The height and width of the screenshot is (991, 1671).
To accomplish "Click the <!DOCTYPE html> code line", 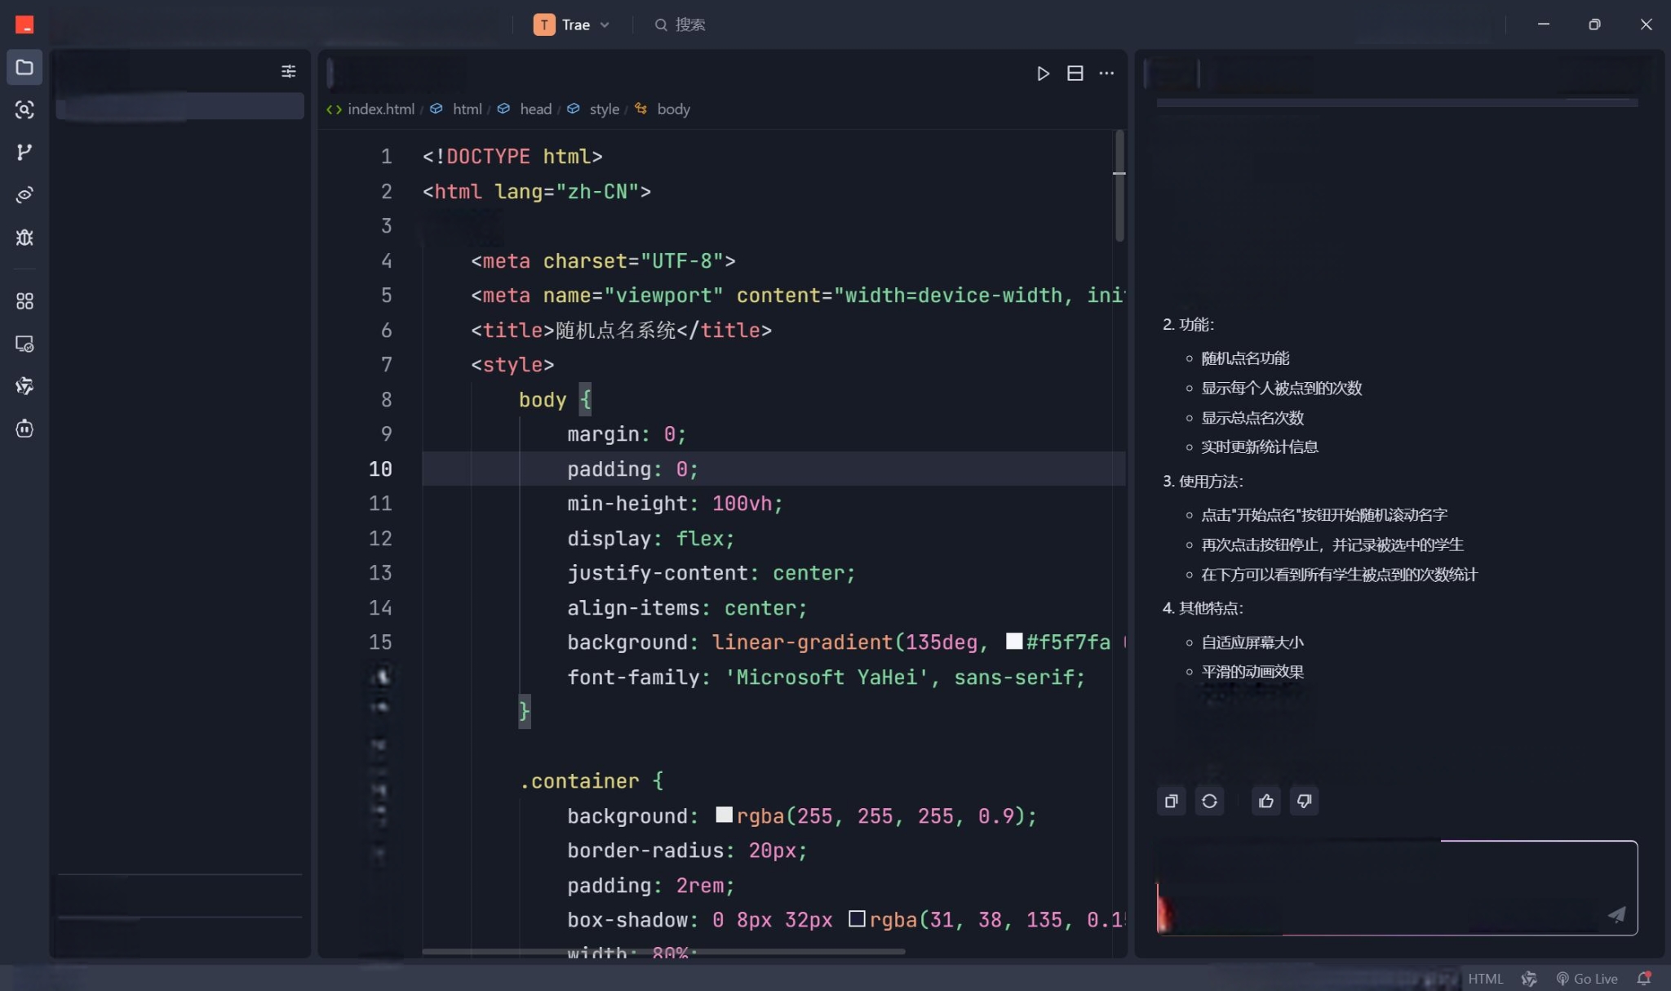I will pos(512,156).
